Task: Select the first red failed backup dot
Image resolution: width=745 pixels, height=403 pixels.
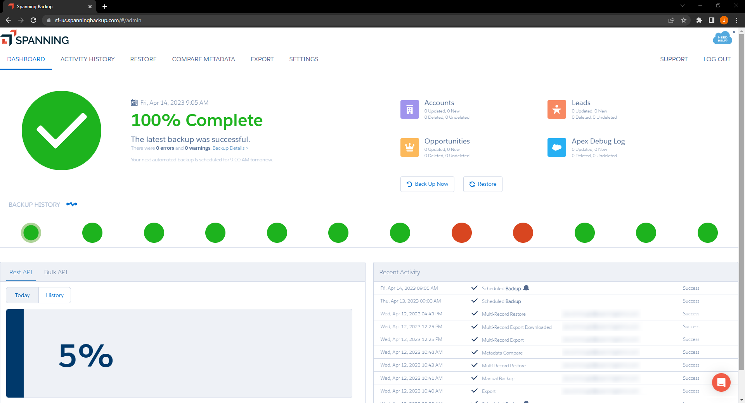Action: point(461,233)
